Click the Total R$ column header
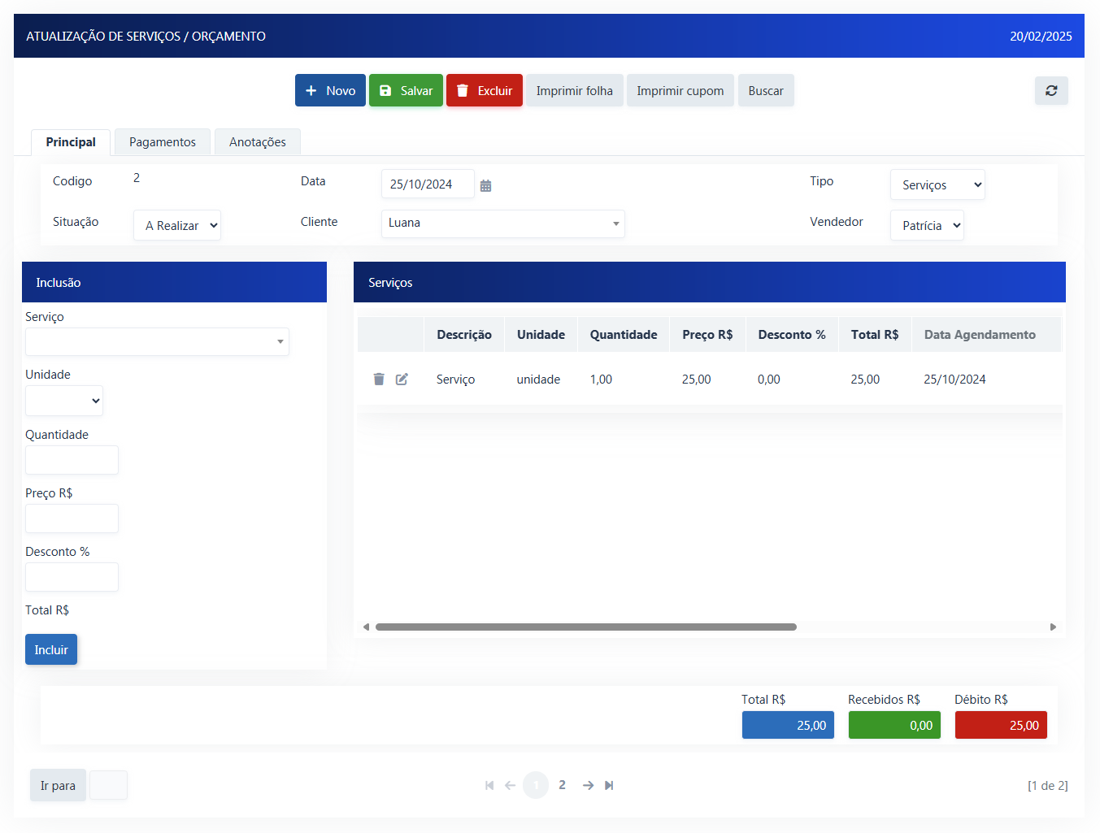 point(875,335)
